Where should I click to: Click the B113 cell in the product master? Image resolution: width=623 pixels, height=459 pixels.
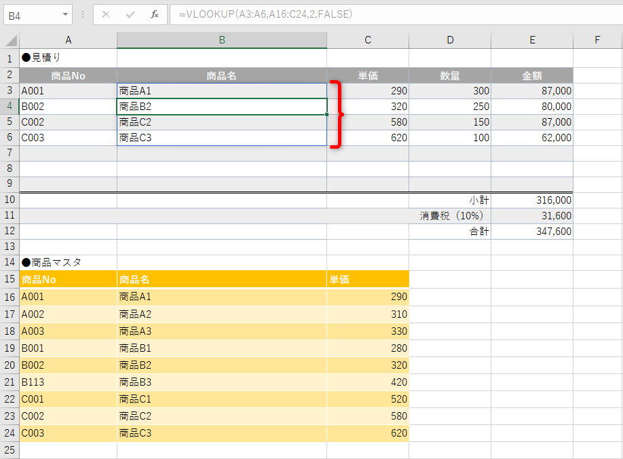pyautogui.click(x=68, y=382)
